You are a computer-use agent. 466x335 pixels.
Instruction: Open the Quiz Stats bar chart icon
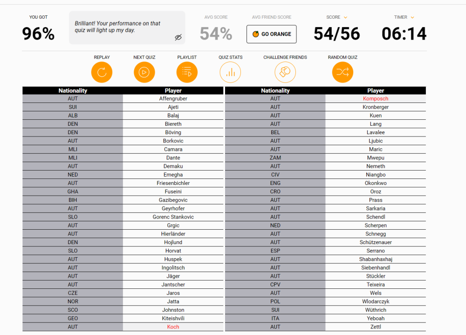pyautogui.click(x=230, y=72)
